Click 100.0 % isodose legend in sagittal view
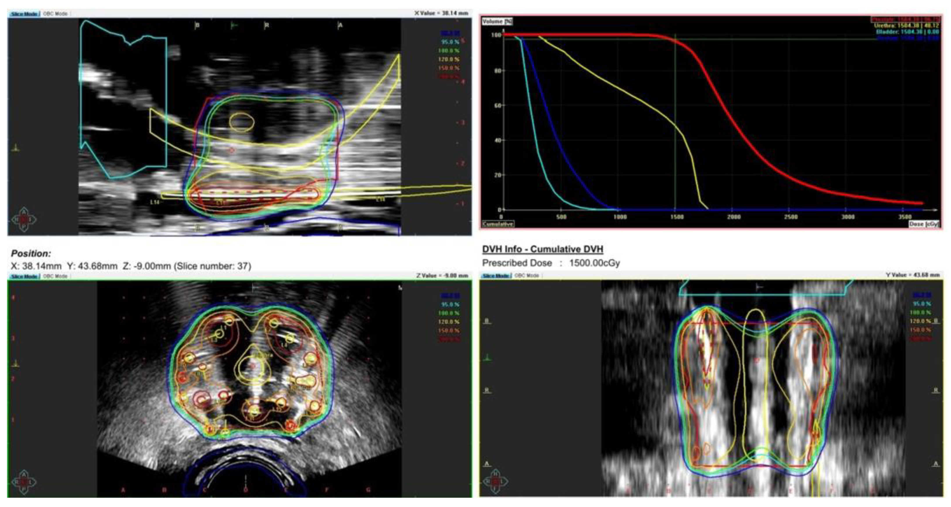 pyautogui.click(x=448, y=50)
